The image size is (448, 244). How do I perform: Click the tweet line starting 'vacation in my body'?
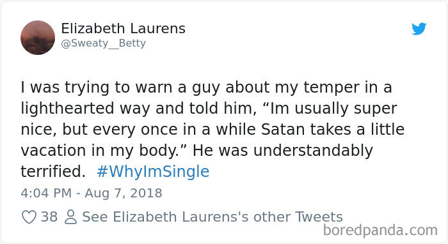[197, 151]
